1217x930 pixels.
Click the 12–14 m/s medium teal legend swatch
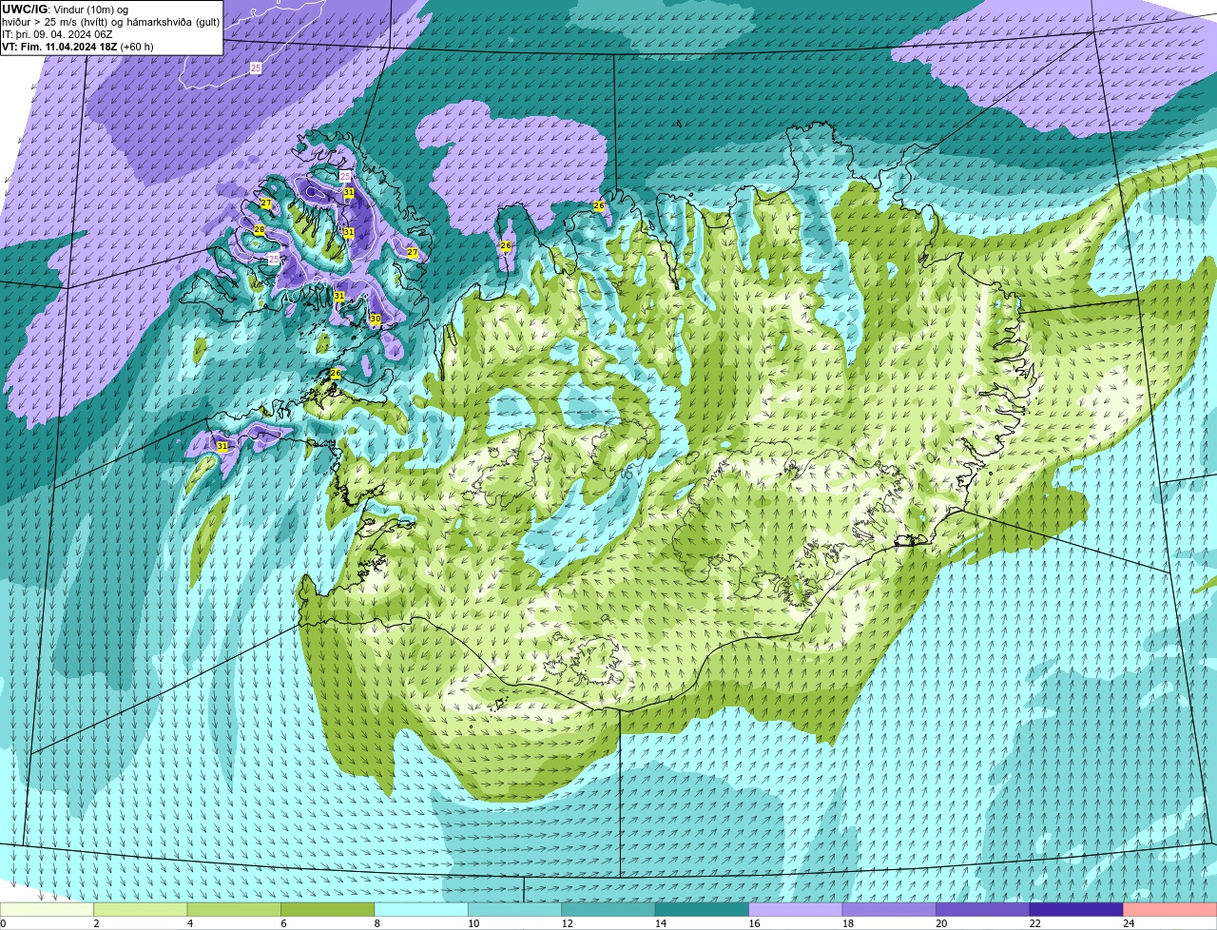click(608, 910)
